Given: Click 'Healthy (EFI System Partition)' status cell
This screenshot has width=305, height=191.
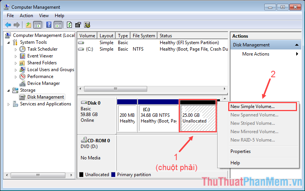Looking at the screenshot, I should pyautogui.click(x=189, y=43).
